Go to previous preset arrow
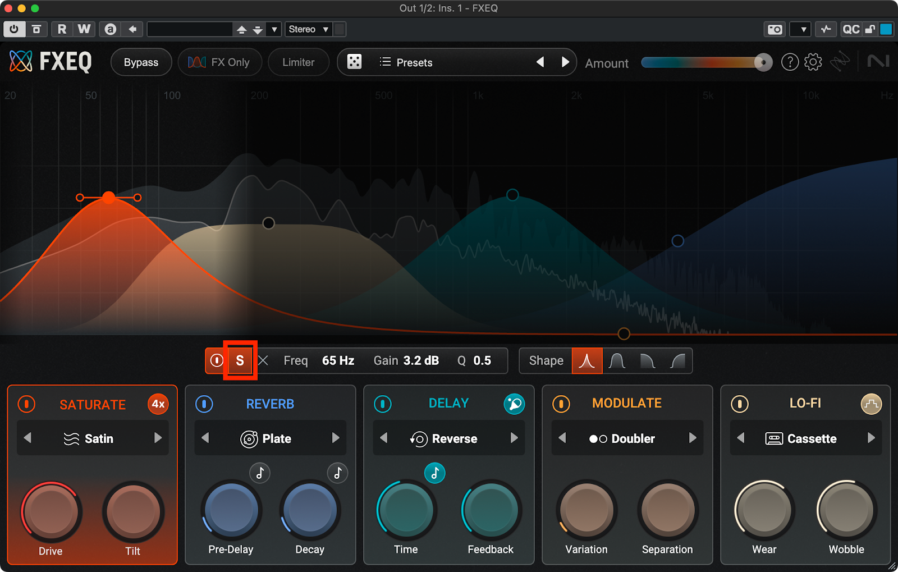 pyautogui.click(x=540, y=62)
